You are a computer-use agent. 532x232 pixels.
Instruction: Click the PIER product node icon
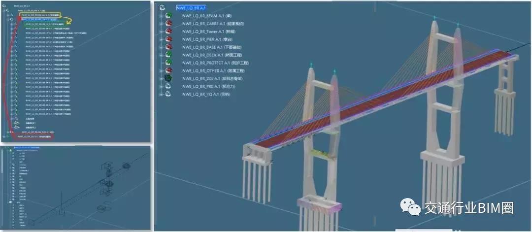tap(168, 39)
